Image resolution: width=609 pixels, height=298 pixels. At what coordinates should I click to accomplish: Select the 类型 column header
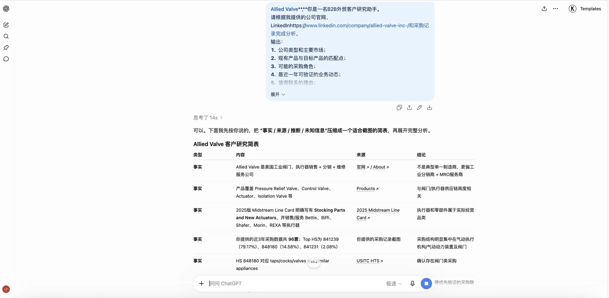click(x=198, y=155)
